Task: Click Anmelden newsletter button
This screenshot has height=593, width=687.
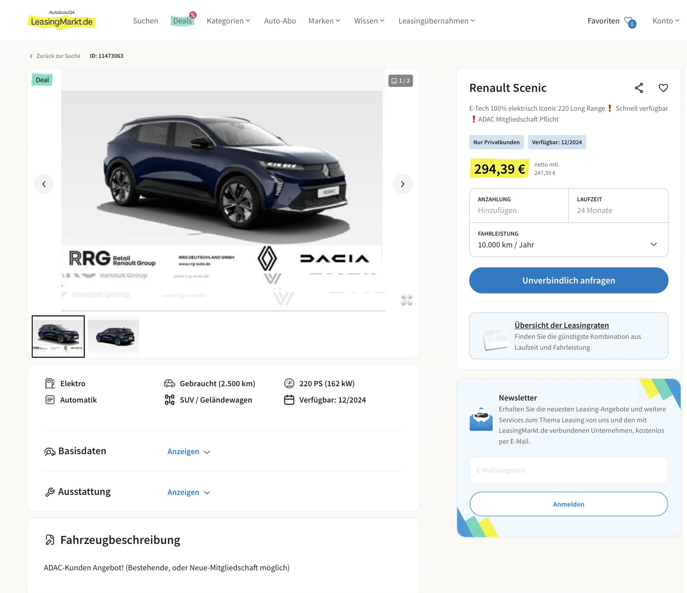Action: (568, 504)
